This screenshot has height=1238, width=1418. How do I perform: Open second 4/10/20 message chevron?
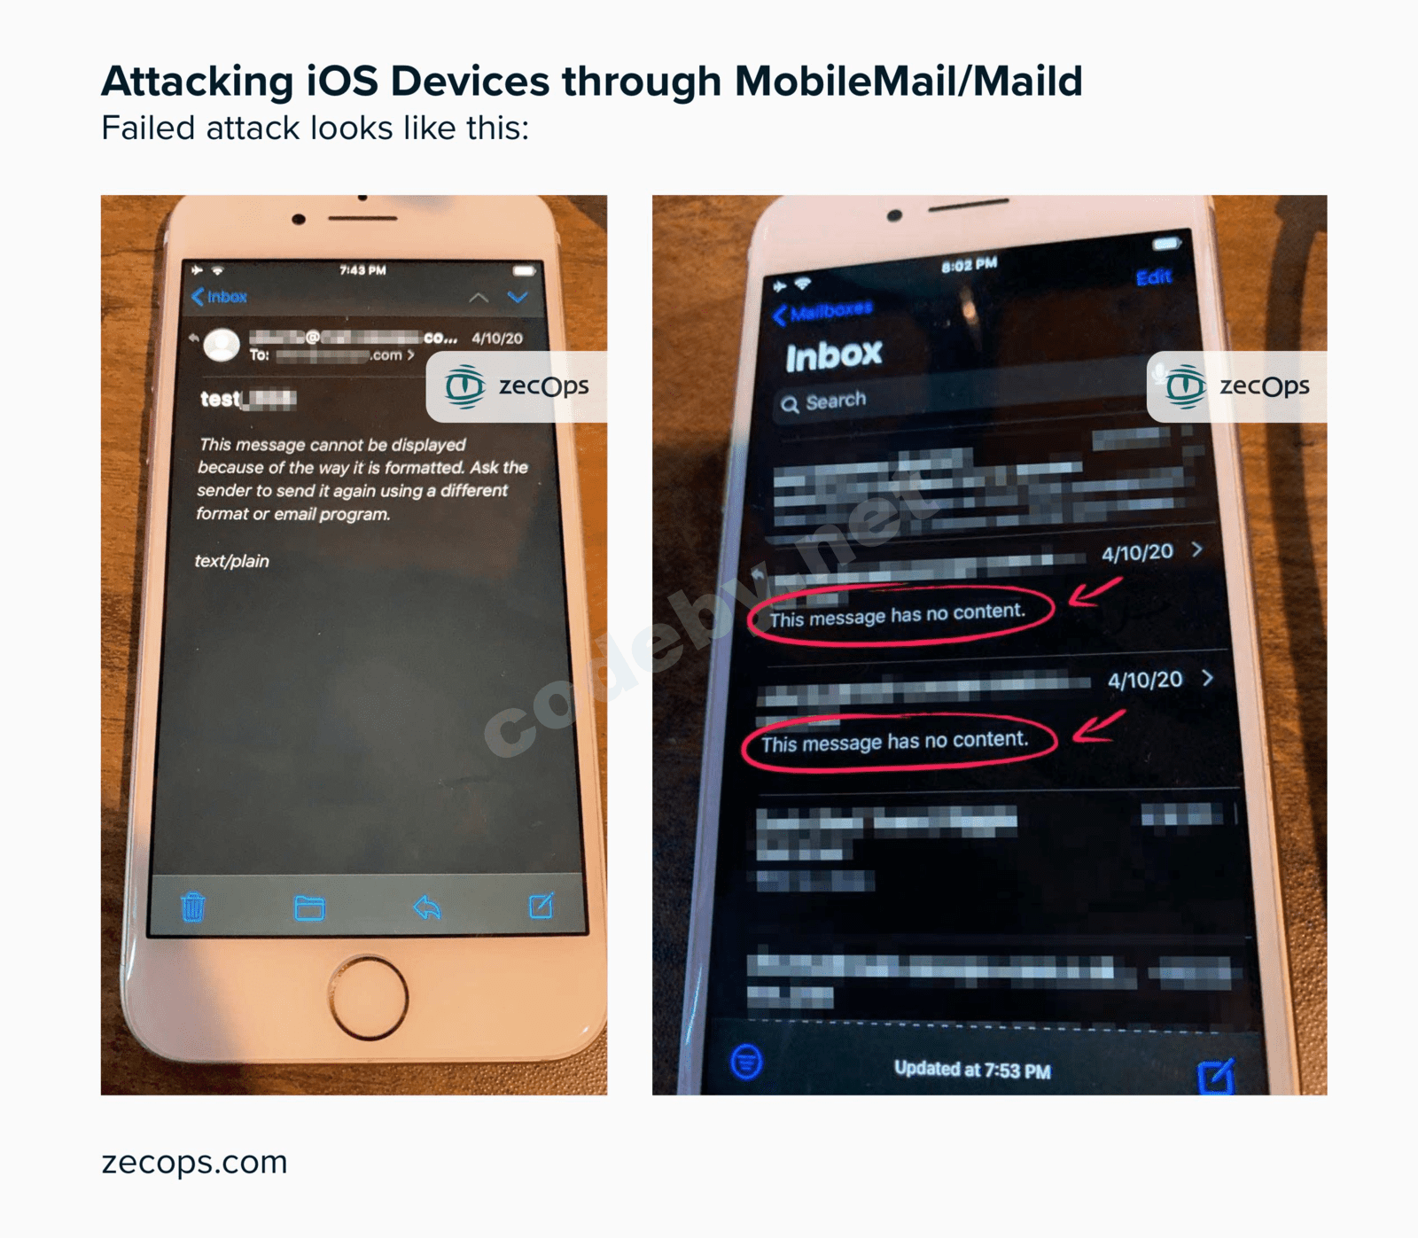point(1207,678)
